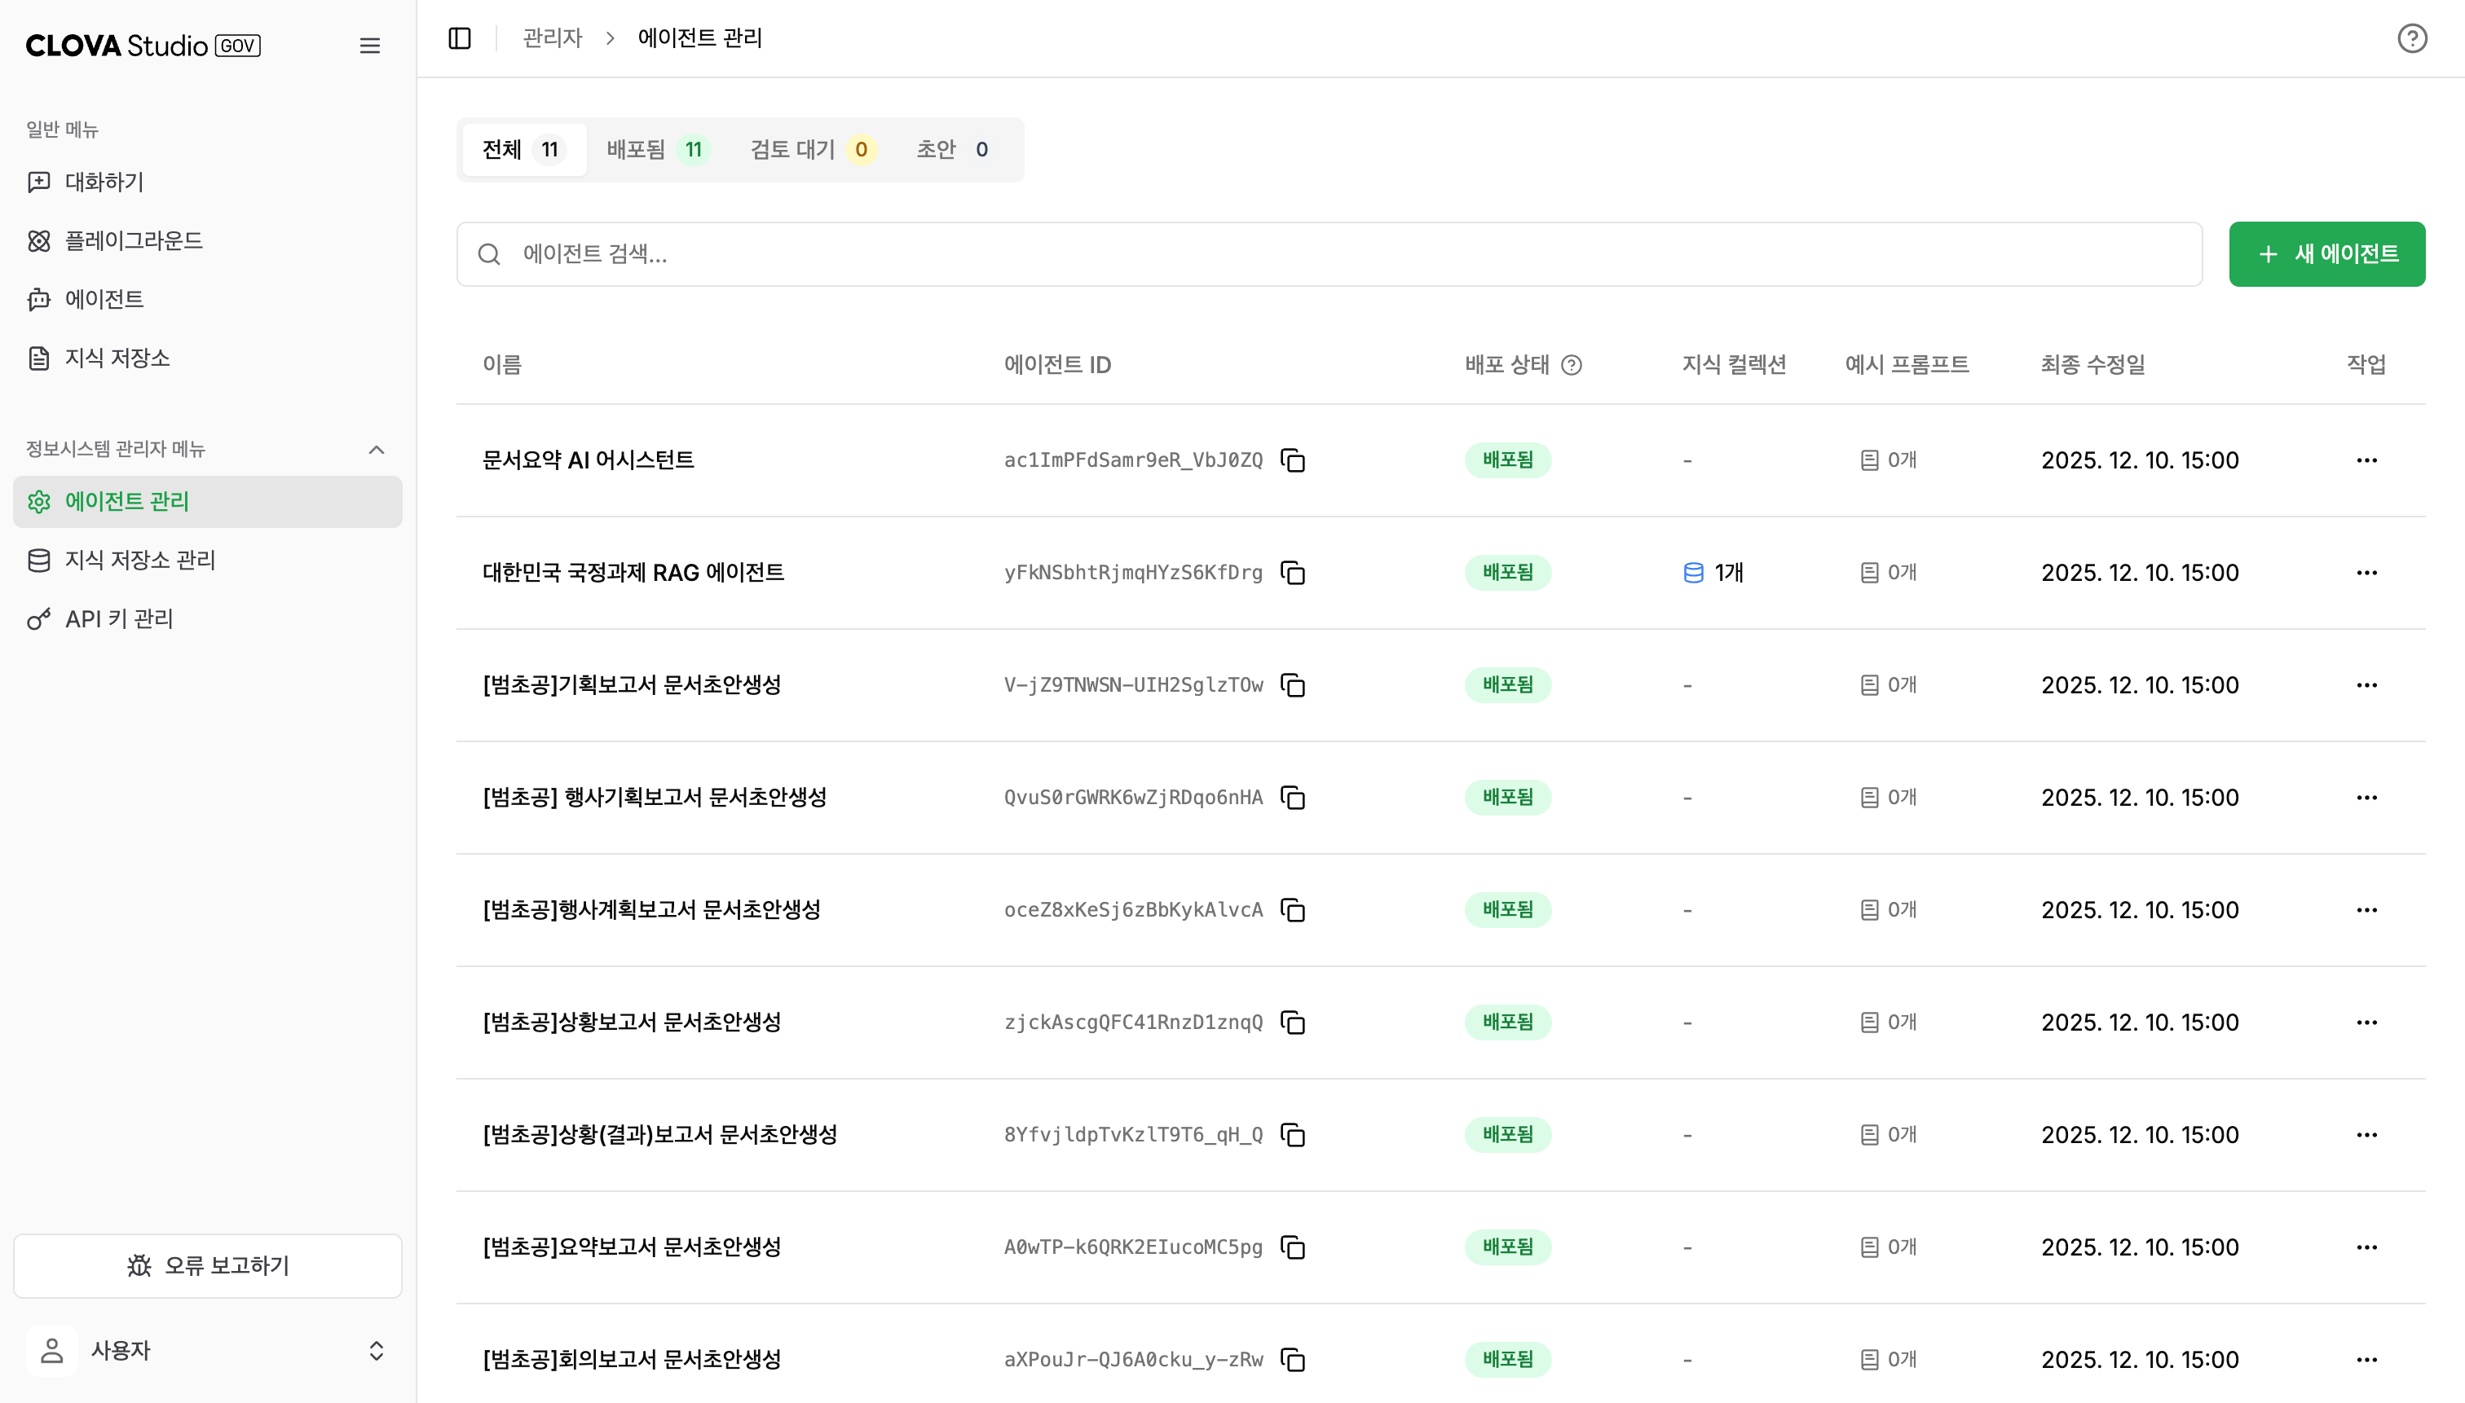Open 플레이그라운드 from the sidebar
The image size is (2465, 1403).
click(x=133, y=241)
